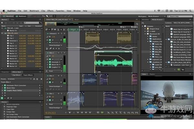This screenshot has height=129, width=194.
Task: Open Show Envelopes dropdown on Bike 3 track
Action: pyautogui.click(x=55, y=86)
